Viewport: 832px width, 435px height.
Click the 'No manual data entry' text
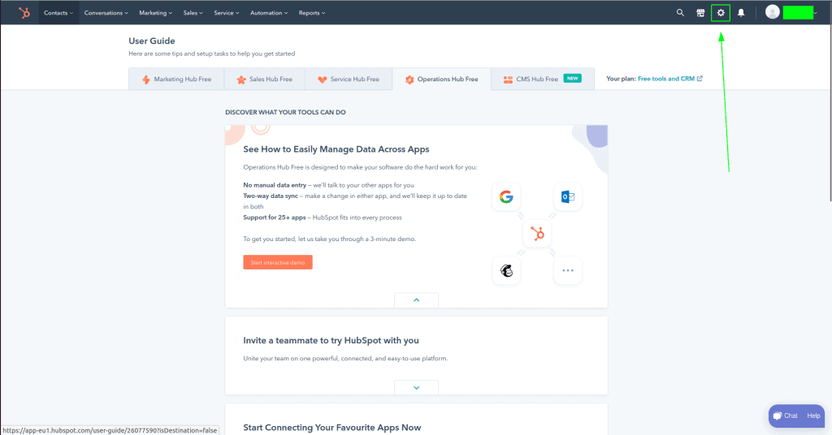[x=275, y=185]
